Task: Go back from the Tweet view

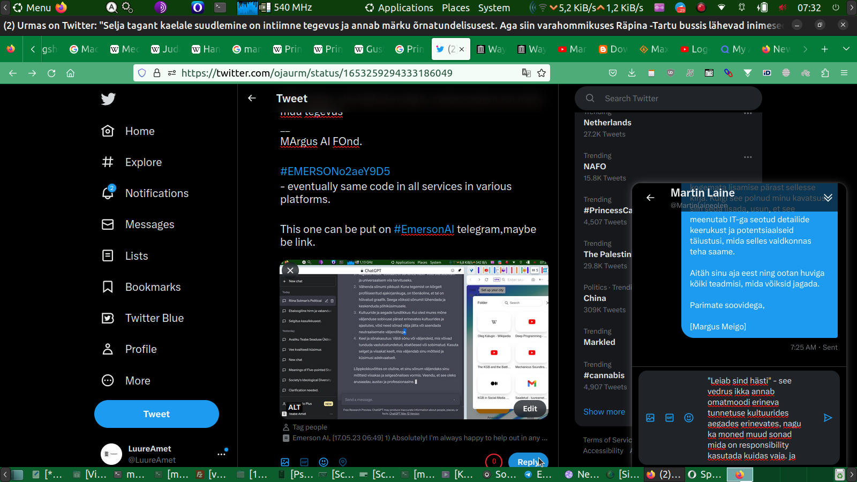Action: [252, 98]
